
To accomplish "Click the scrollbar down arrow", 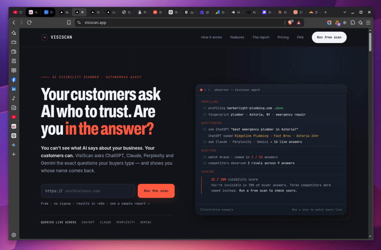I will coord(370,236).
